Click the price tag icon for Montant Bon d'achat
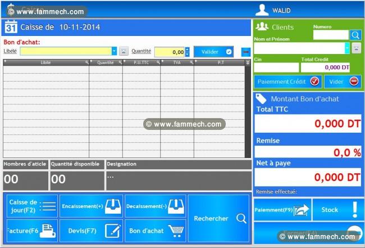Screen dimensions: 365x248 click(x=261, y=99)
